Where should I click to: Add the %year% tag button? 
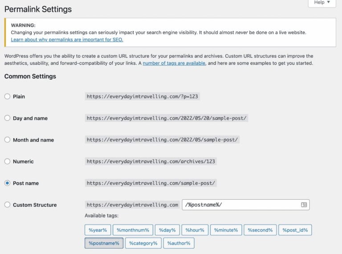click(98, 230)
